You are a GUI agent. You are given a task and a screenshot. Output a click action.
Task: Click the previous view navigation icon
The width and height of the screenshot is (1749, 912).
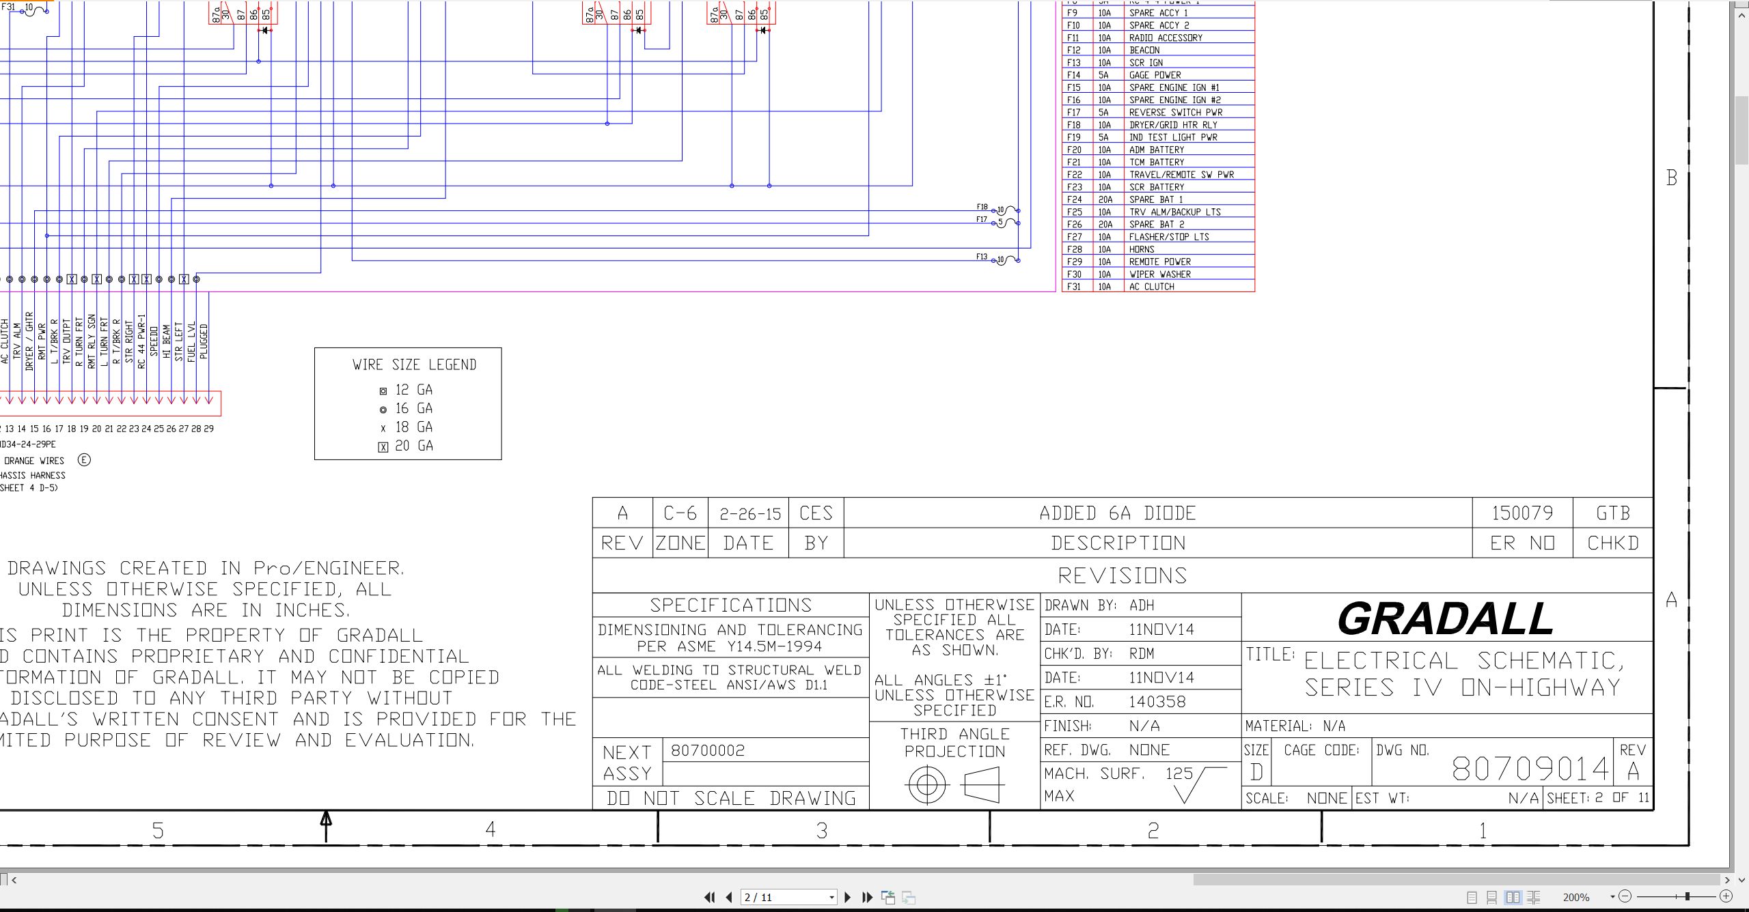click(x=888, y=897)
